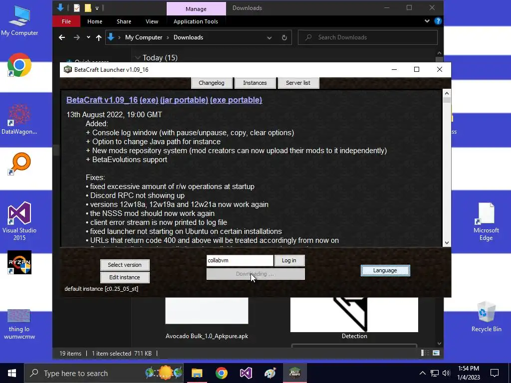Show hidden system tray icons
Image resolution: width=511 pixels, height=383 pixels.
[422, 373]
